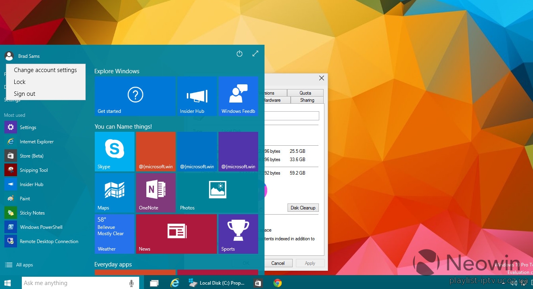Viewport: 533px width, 289px height.
Task: Launch Google Chrome from the taskbar
Action: (278, 283)
